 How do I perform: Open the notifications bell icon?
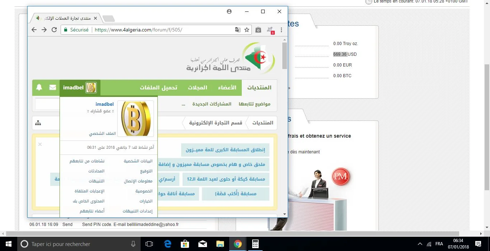39,87
